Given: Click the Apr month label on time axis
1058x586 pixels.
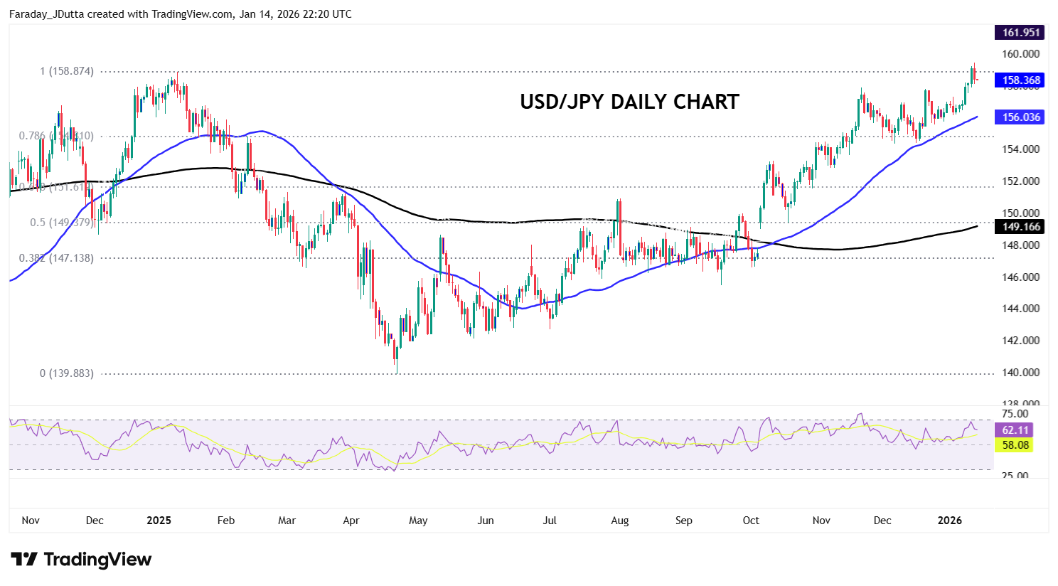Looking at the screenshot, I should 351,521.
